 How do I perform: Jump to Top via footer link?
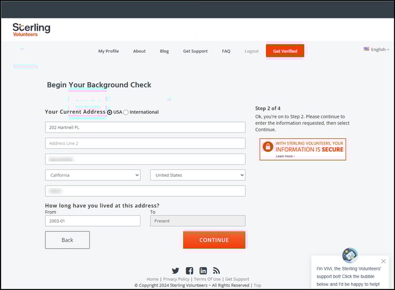257,285
